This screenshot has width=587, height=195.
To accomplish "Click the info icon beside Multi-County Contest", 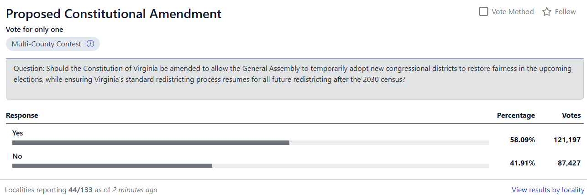I will (90, 44).
